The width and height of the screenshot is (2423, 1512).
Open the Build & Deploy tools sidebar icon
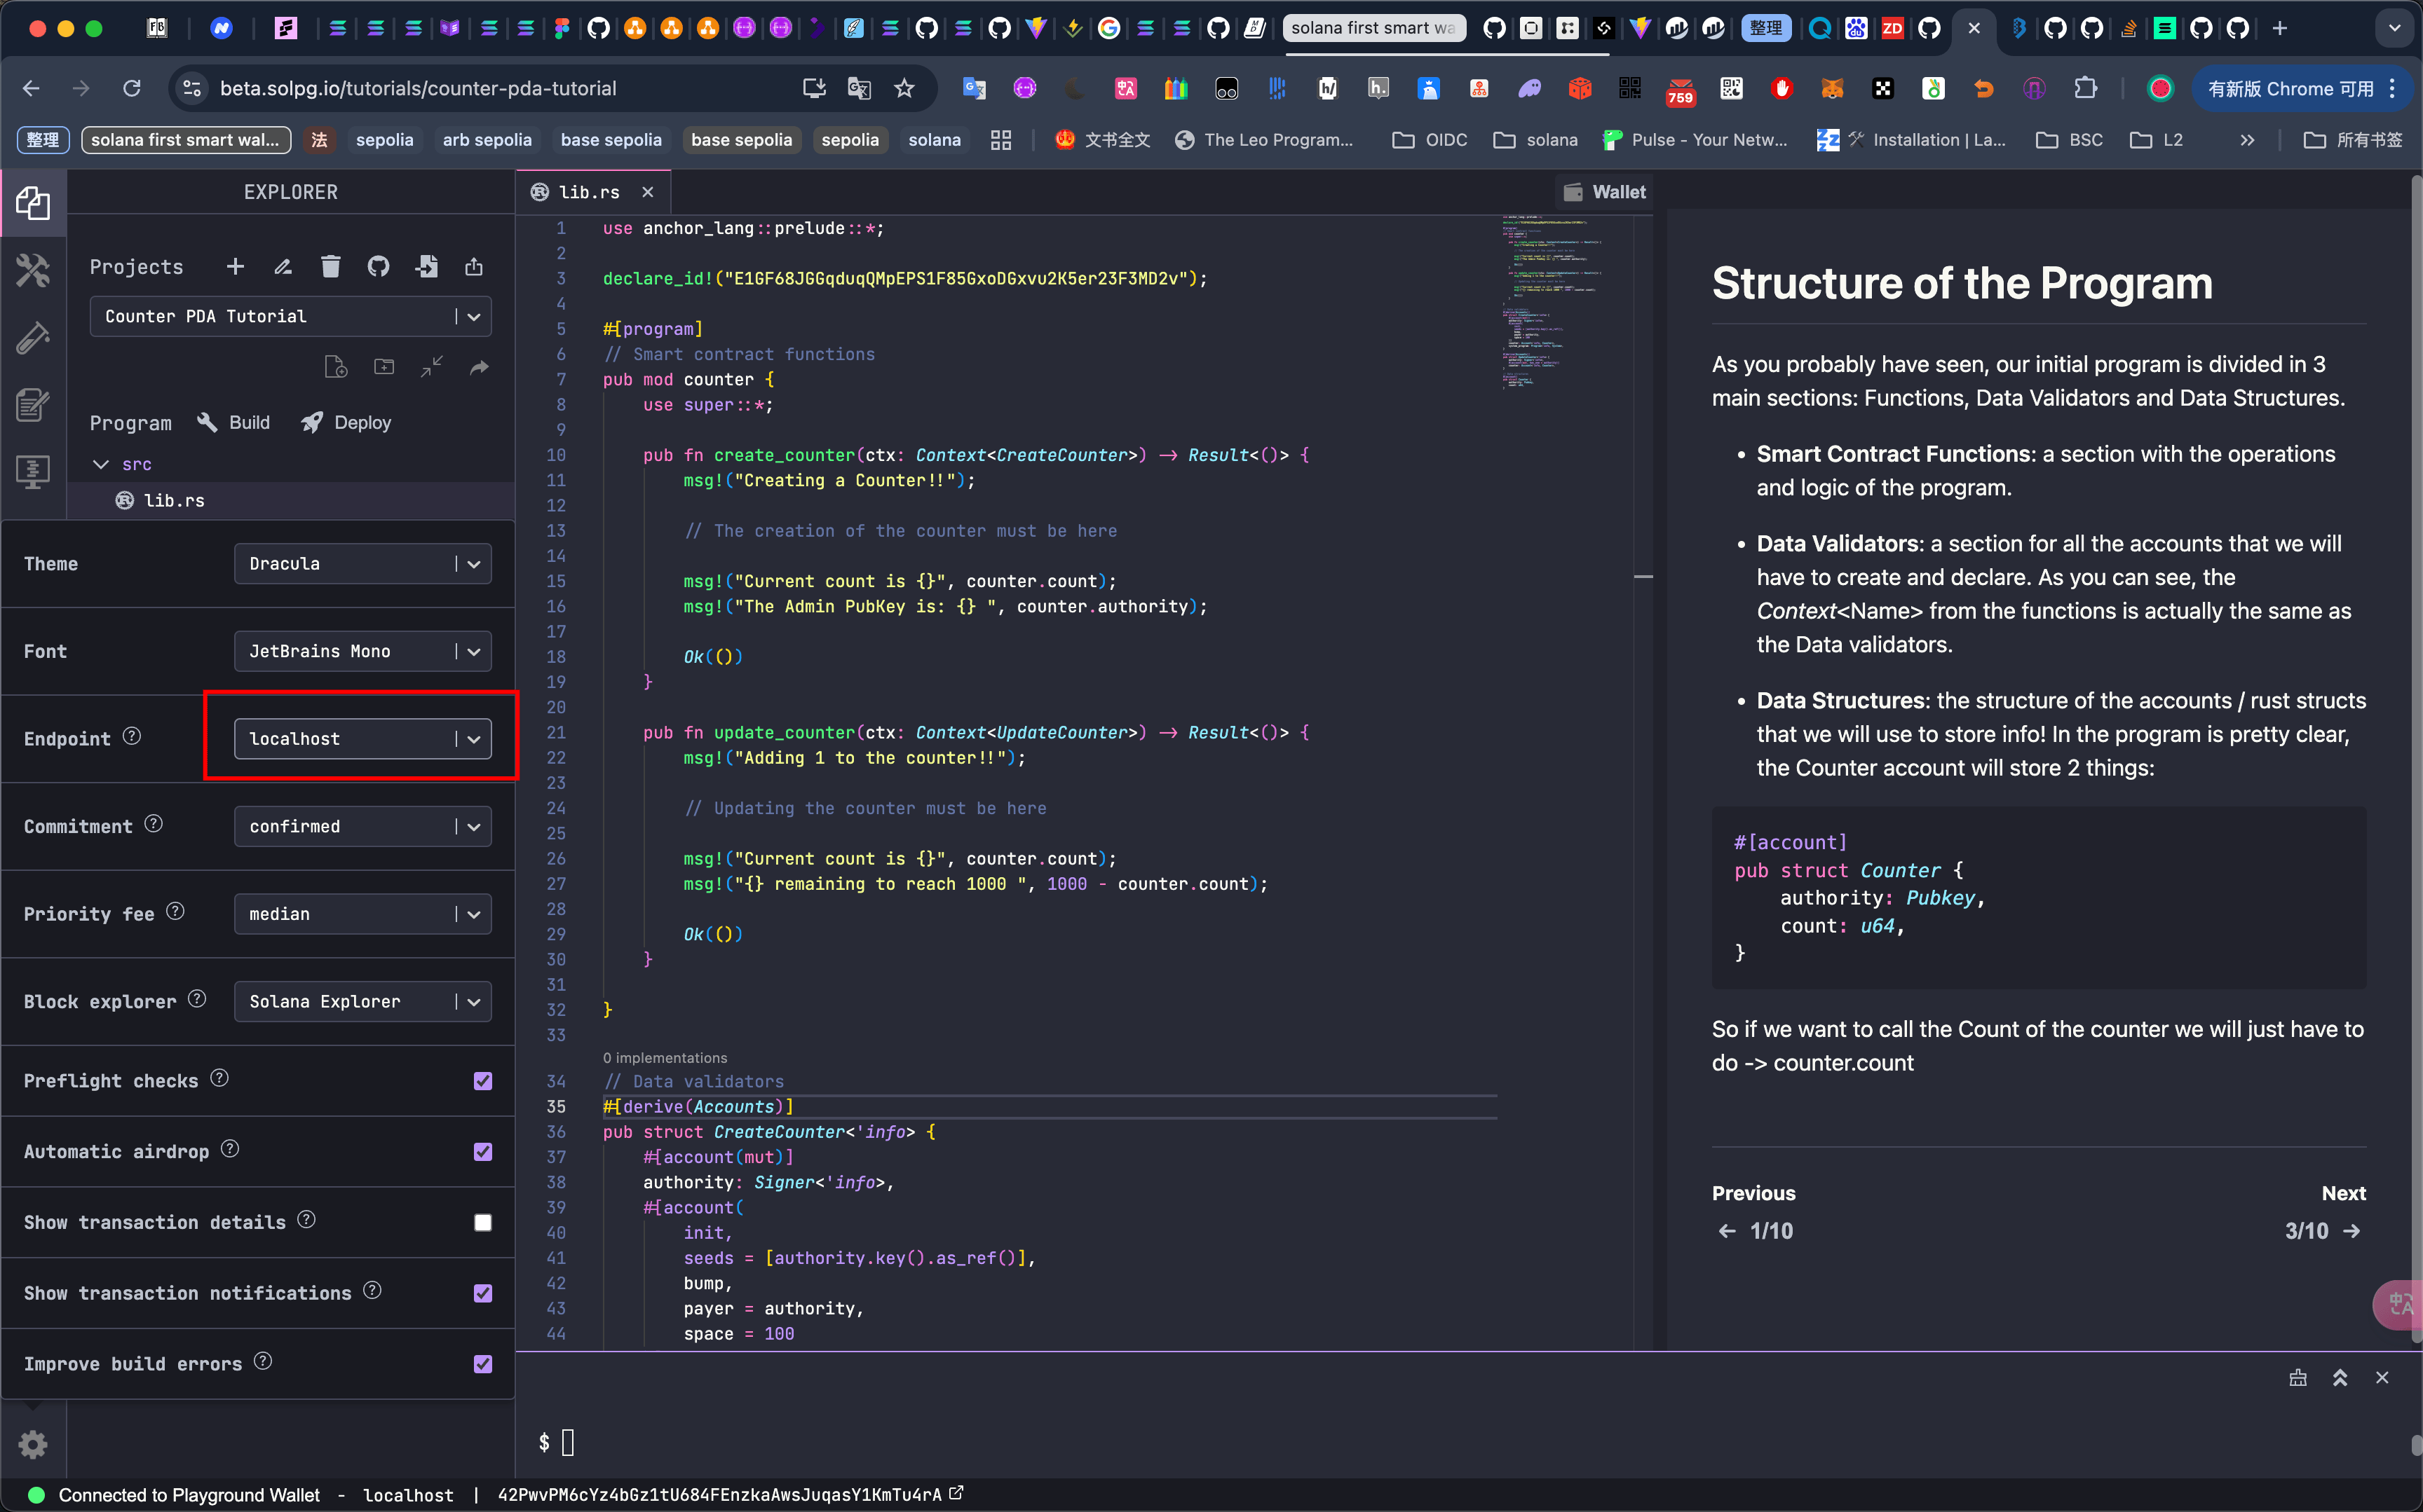point(33,270)
